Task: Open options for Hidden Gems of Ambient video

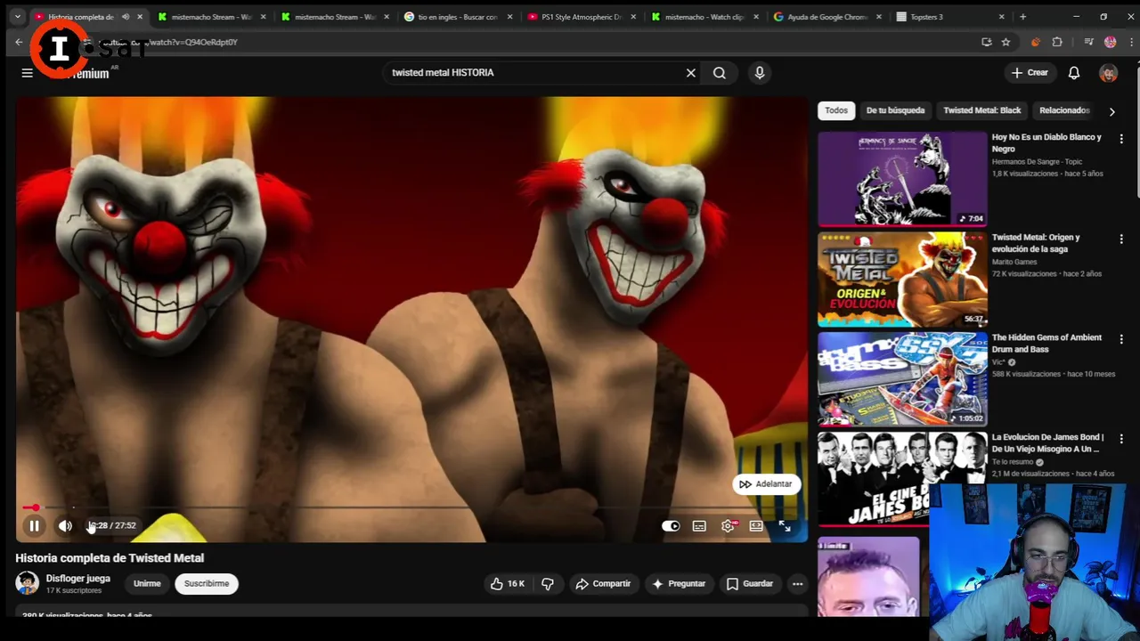Action: (x=1121, y=339)
